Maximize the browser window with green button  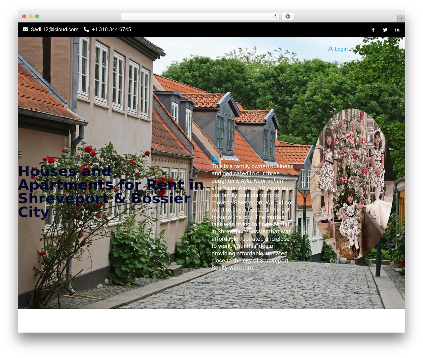[x=37, y=17]
